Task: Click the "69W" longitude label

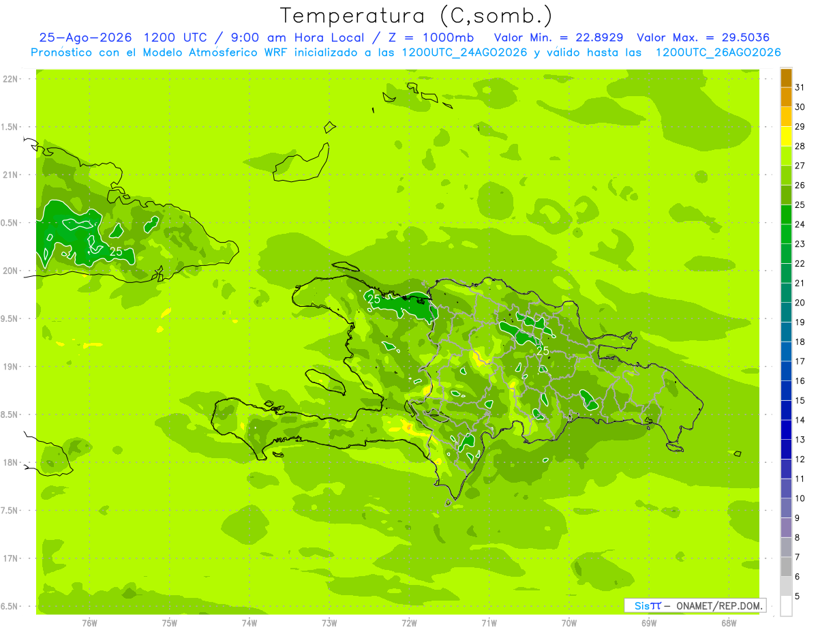Action: (649, 622)
